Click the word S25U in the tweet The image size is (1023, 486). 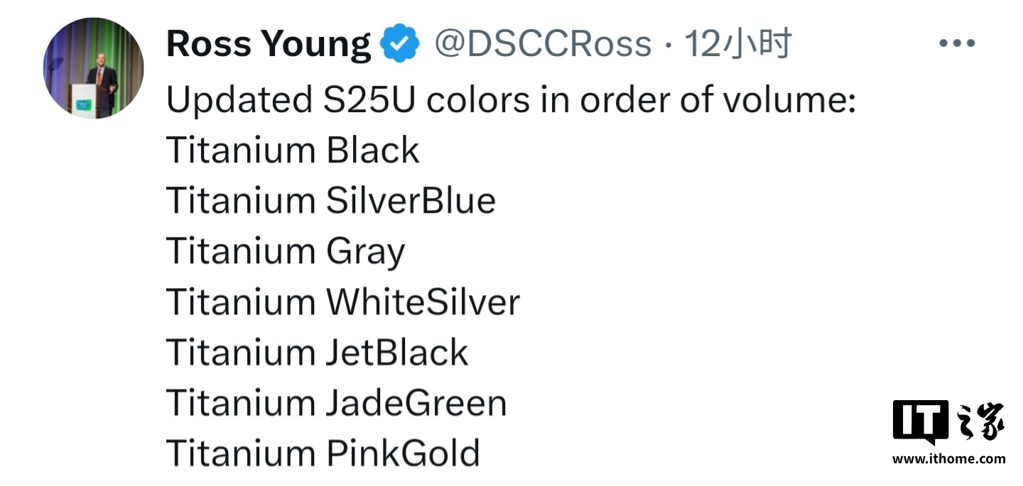coord(366,100)
